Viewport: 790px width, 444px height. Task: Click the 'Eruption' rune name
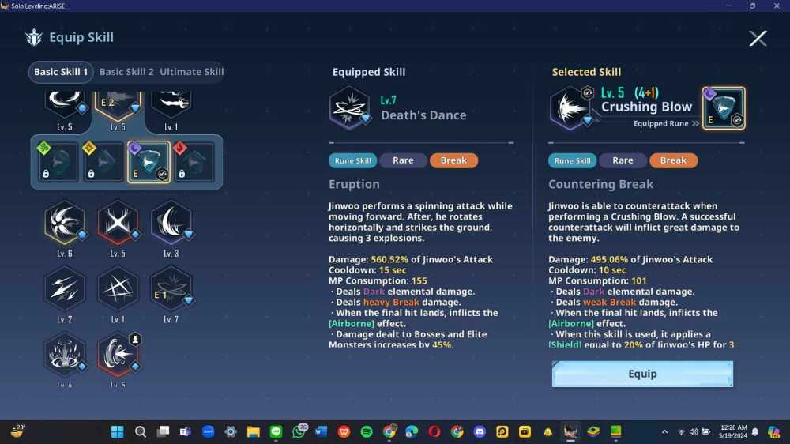pos(354,184)
